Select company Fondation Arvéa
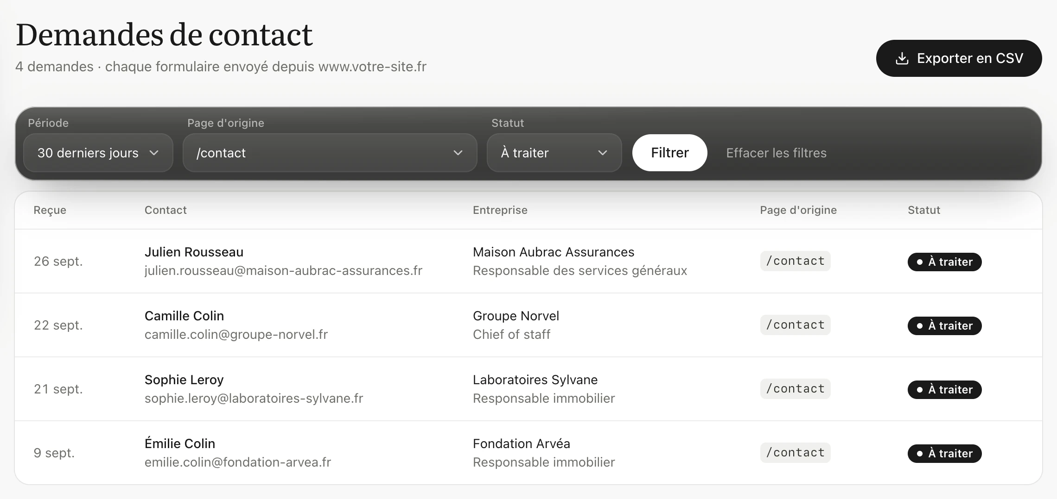 click(x=522, y=443)
